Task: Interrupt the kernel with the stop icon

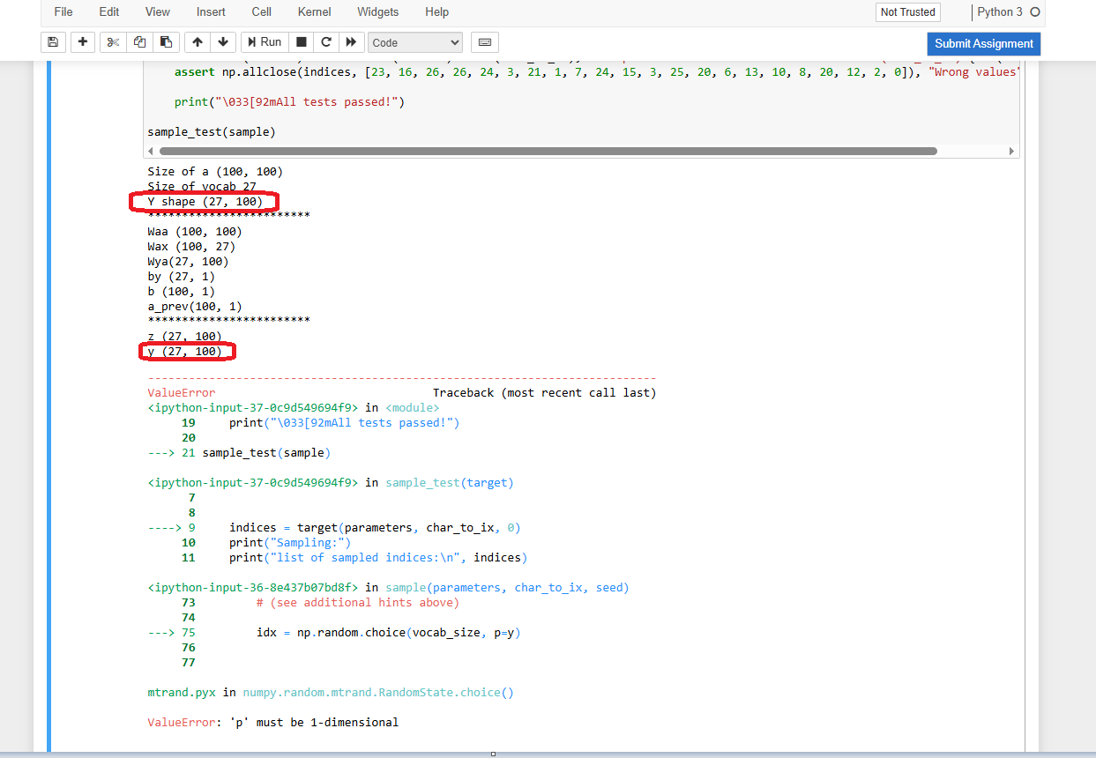Action: (301, 42)
